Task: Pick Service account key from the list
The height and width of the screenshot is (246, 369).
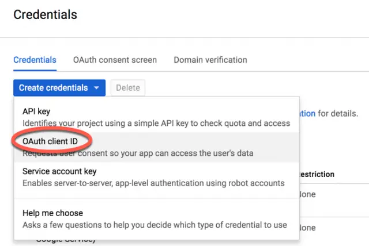Action: [59, 171]
